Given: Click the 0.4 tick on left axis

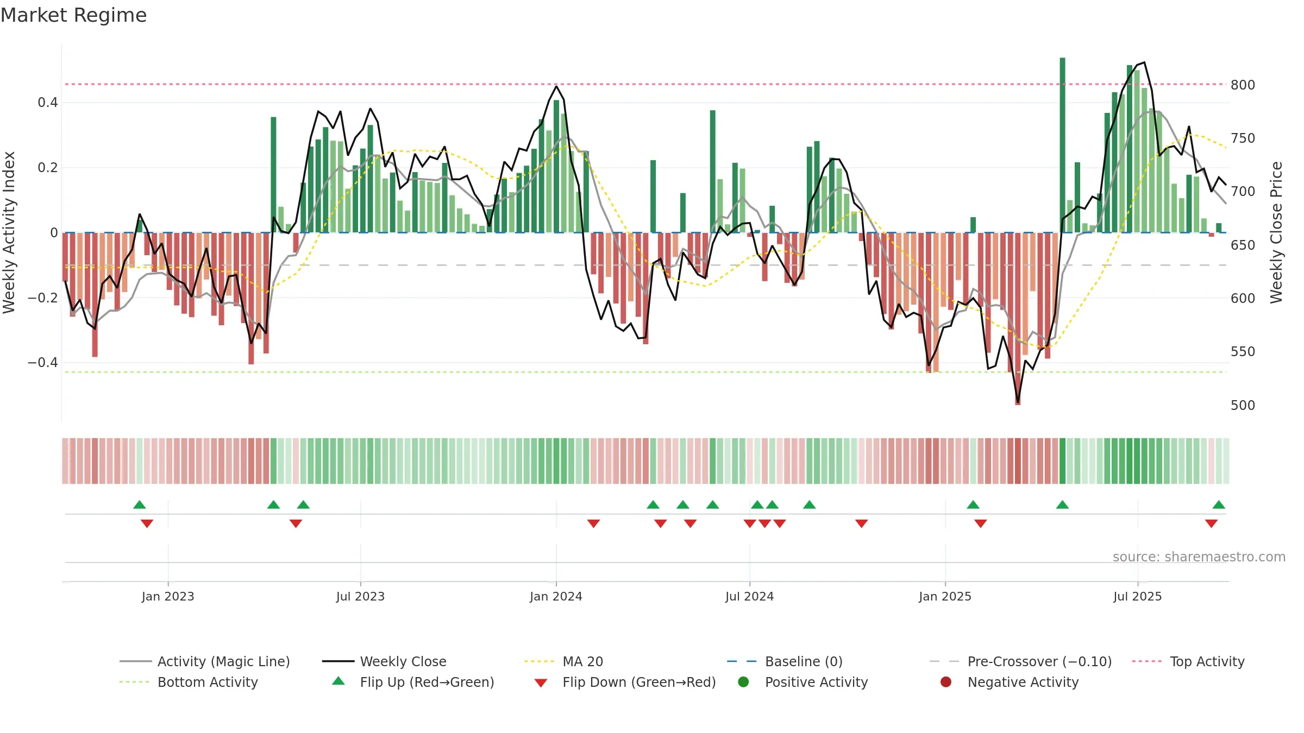Looking at the screenshot, I should click(x=48, y=103).
